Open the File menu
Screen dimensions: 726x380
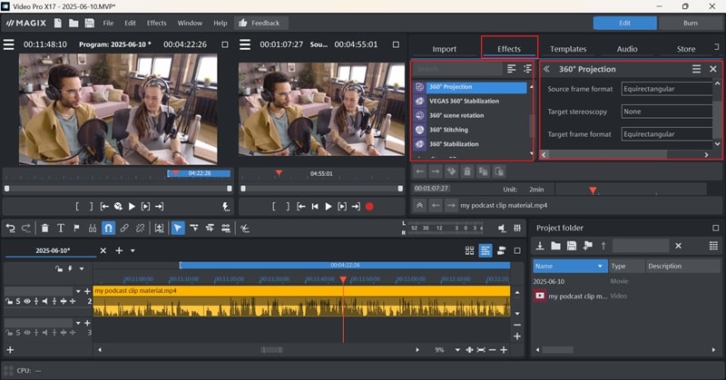[x=108, y=23]
